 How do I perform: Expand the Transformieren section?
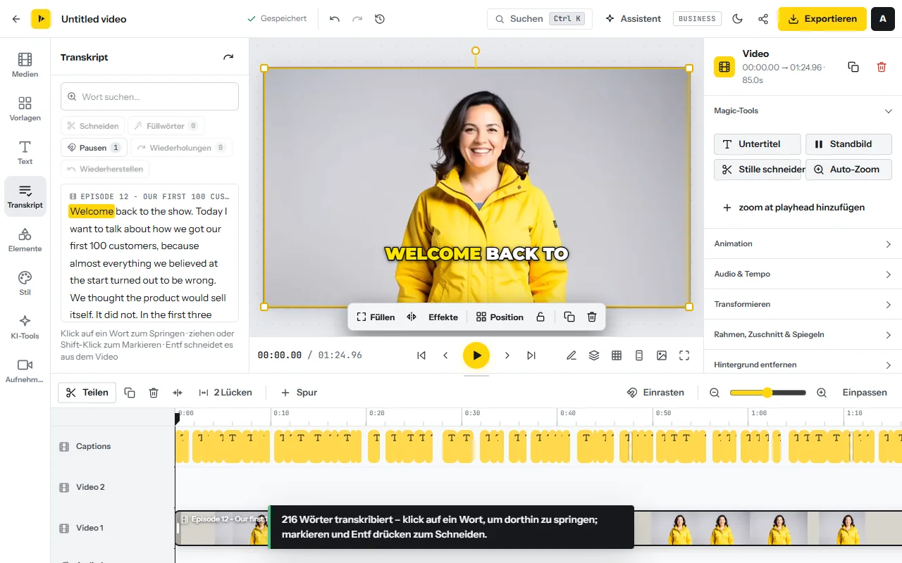tap(803, 305)
